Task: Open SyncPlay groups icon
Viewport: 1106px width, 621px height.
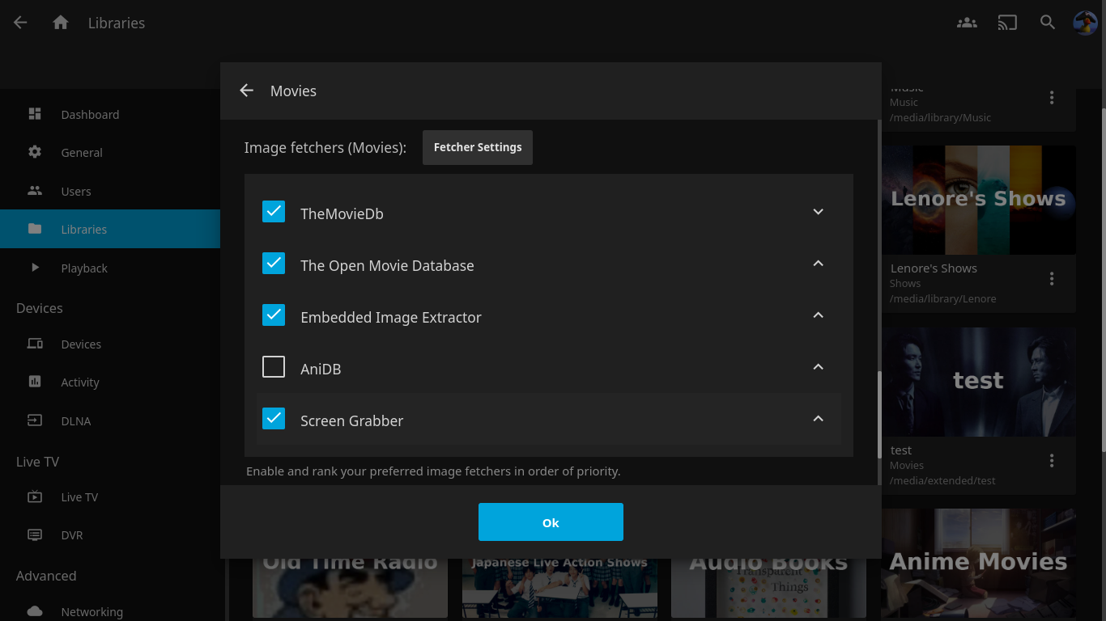Action: [967, 23]
